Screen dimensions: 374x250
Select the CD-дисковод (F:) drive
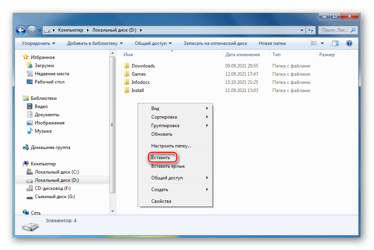click(x=52, y=188)
